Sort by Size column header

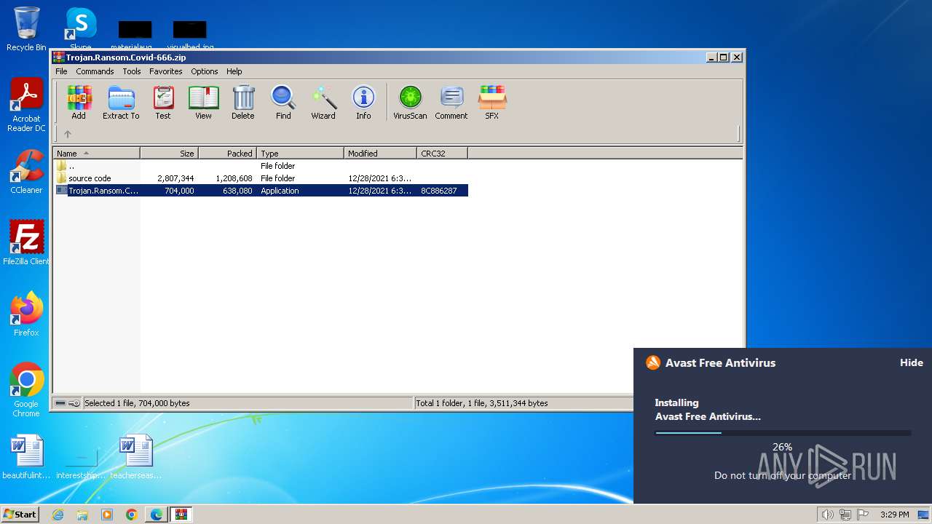(170, 154)
